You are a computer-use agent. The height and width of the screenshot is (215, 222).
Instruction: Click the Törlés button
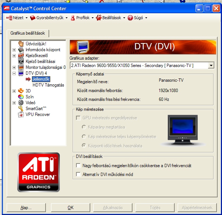coord(155,208)
